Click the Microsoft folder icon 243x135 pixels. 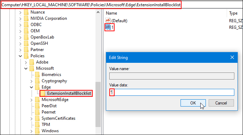point(32,68)
